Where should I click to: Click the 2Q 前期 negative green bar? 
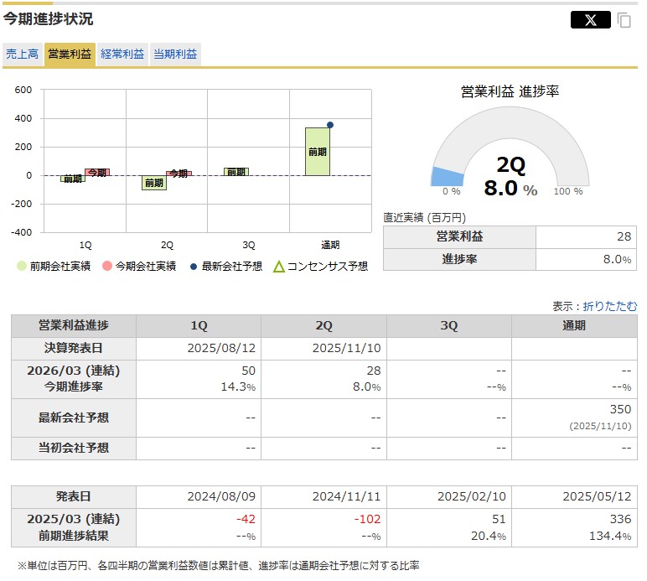[153, 183]
